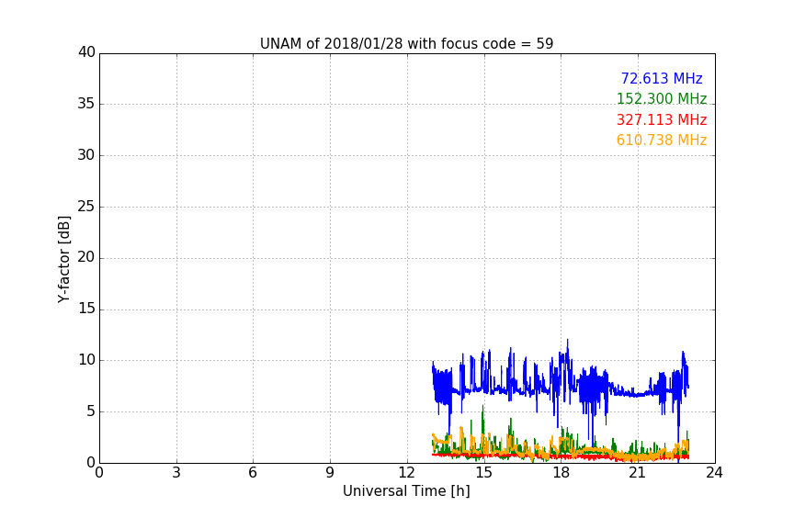Click the 40 tick on the y-axis
The height and width of the screenshot is (529, 794).
click(86, 52)
